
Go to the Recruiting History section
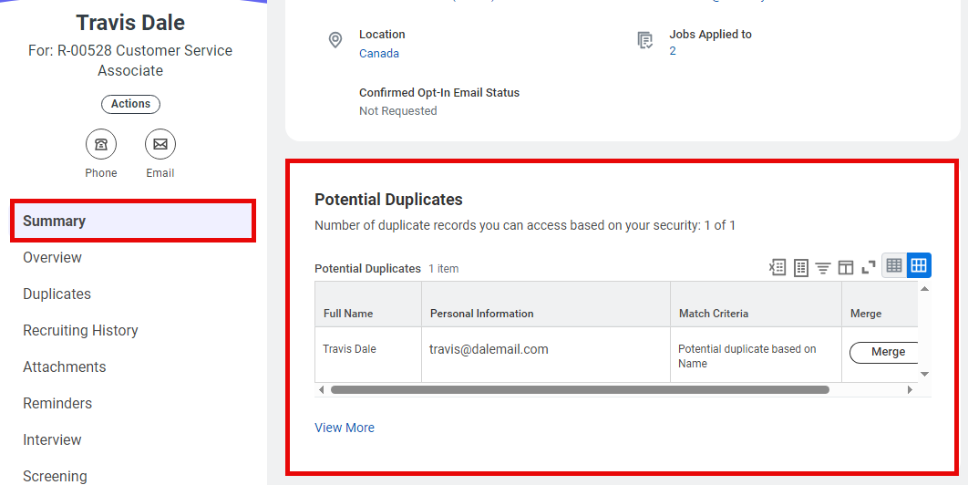coord(80,330)
